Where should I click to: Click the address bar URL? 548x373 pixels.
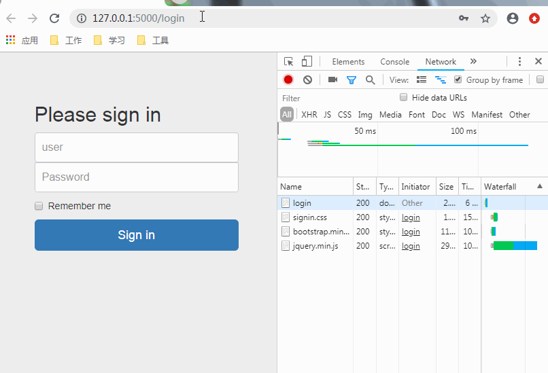coord(138,18)
